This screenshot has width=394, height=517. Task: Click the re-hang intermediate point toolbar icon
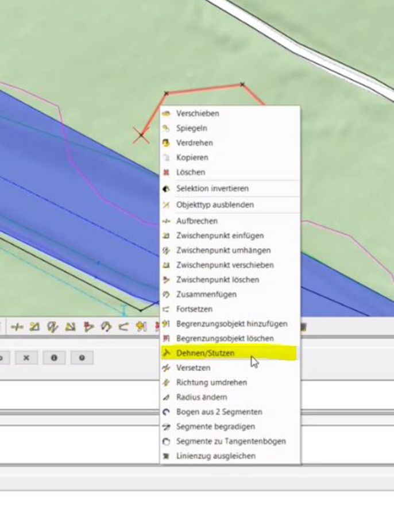click(52, 327)
